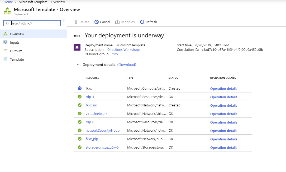Click the RESOURCE column header

(x=92, y=78)
